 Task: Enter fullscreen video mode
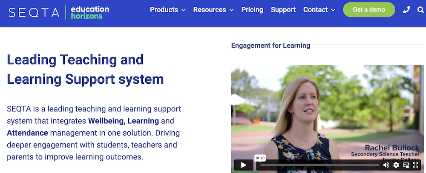coord(416,165)
